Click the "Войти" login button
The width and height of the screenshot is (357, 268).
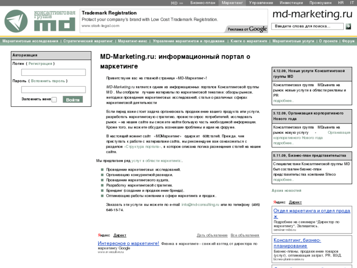point(73,100)
